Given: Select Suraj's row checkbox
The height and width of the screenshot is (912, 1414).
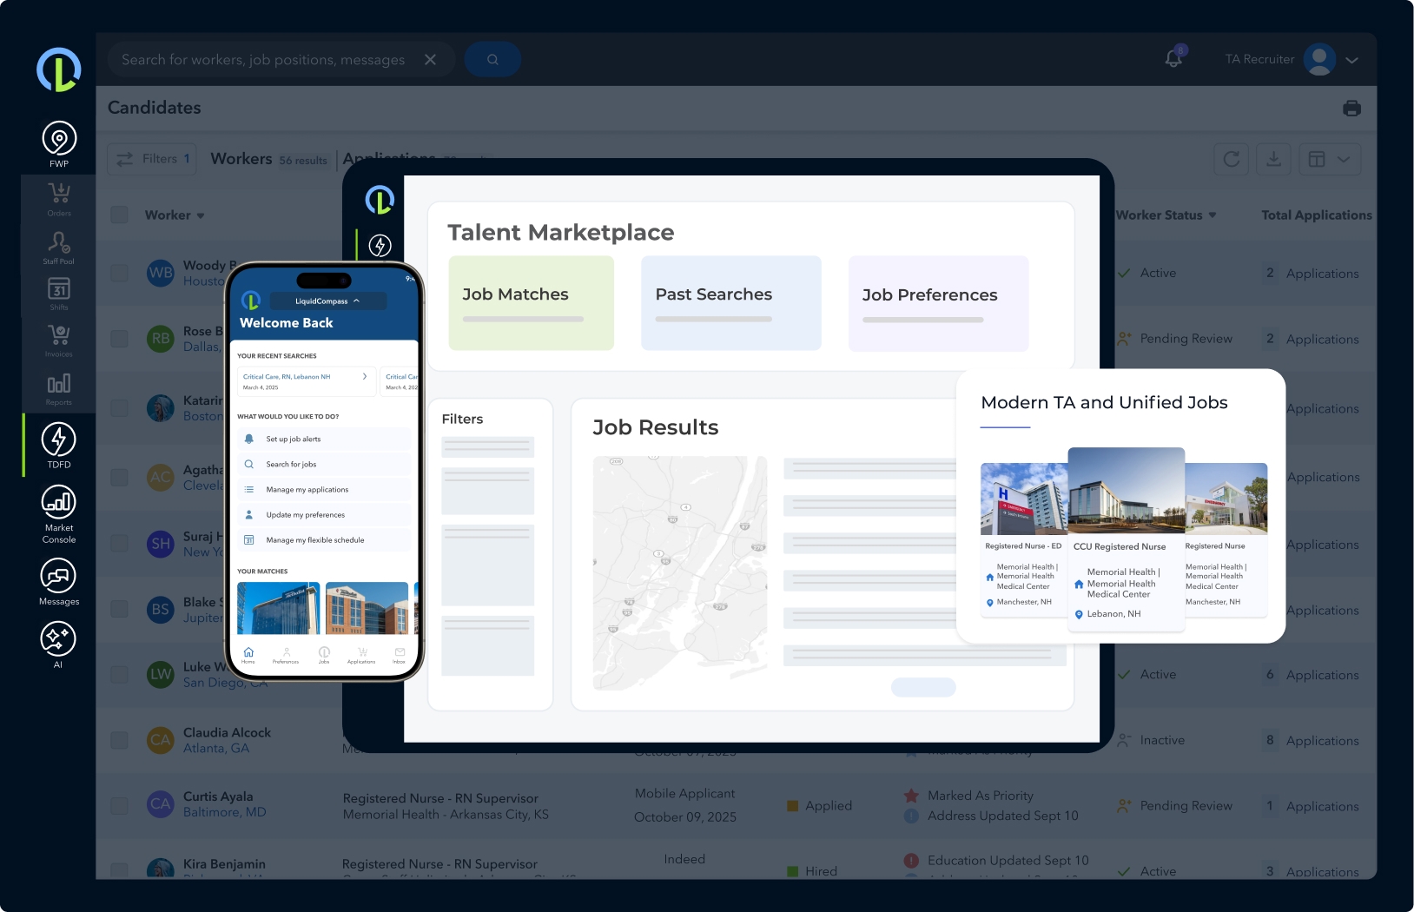Looking at the screenshot, I should point(120,545).
